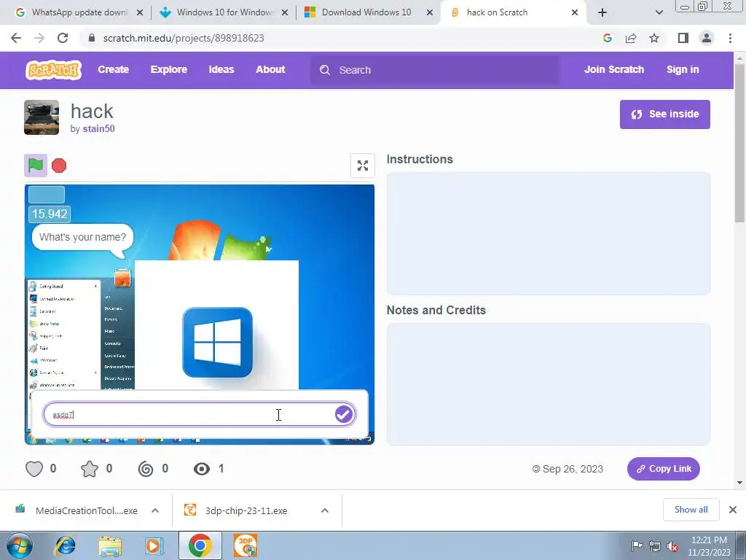Open the About menu item
746x560 pixels.
(x=270, y=69)
